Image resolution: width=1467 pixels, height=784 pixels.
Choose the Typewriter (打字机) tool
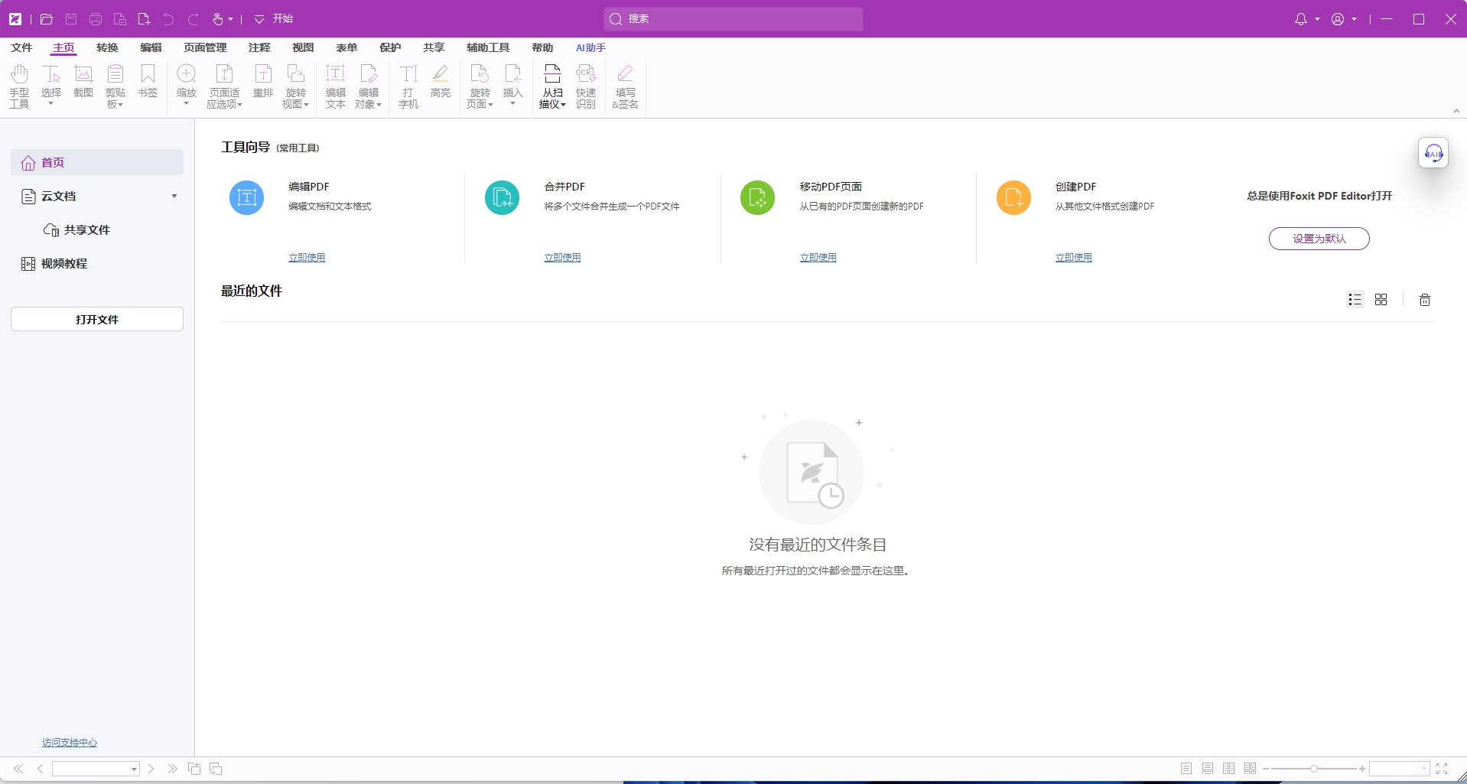click(x=408, y=86)
